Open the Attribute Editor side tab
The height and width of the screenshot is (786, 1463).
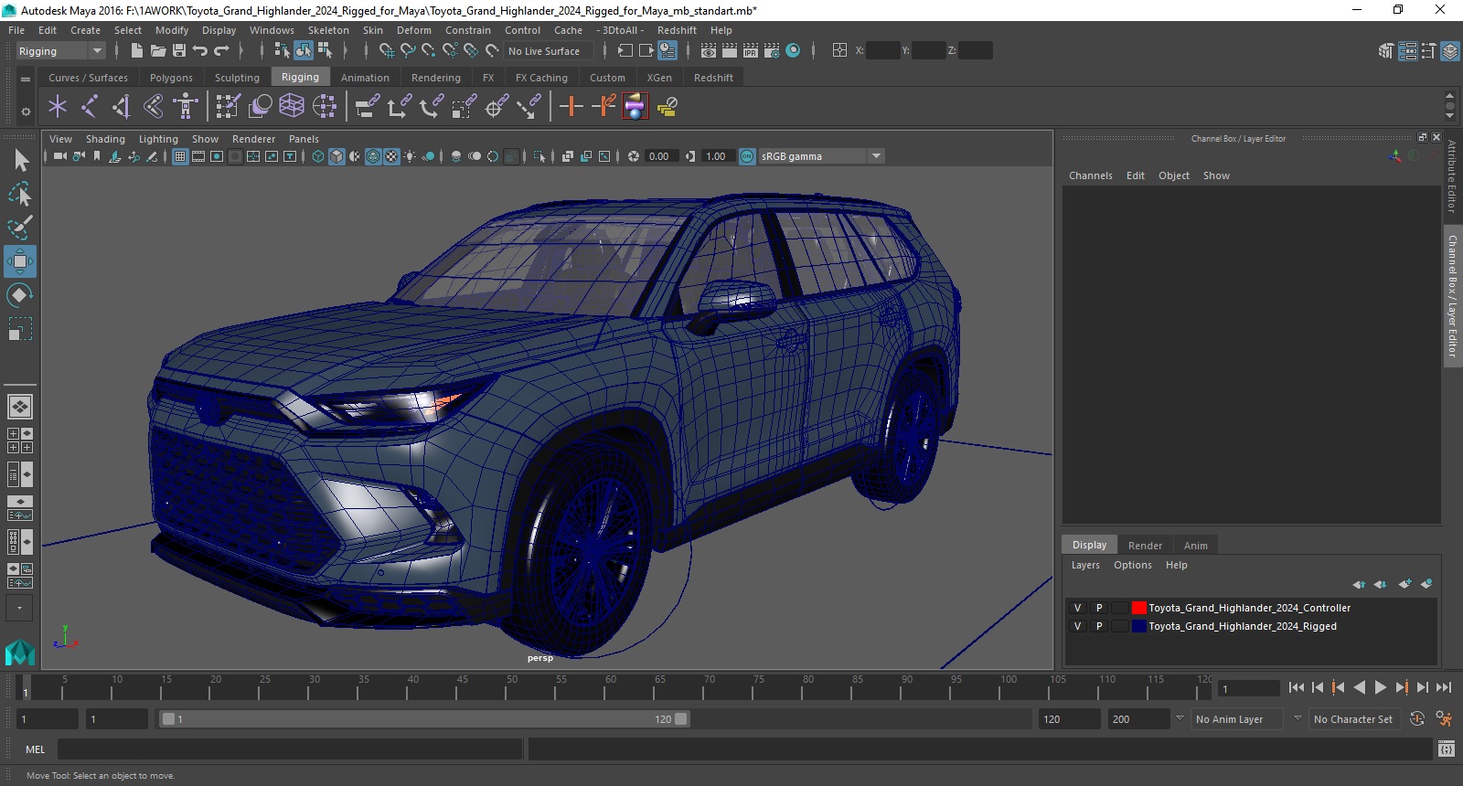coord(1452,177)
